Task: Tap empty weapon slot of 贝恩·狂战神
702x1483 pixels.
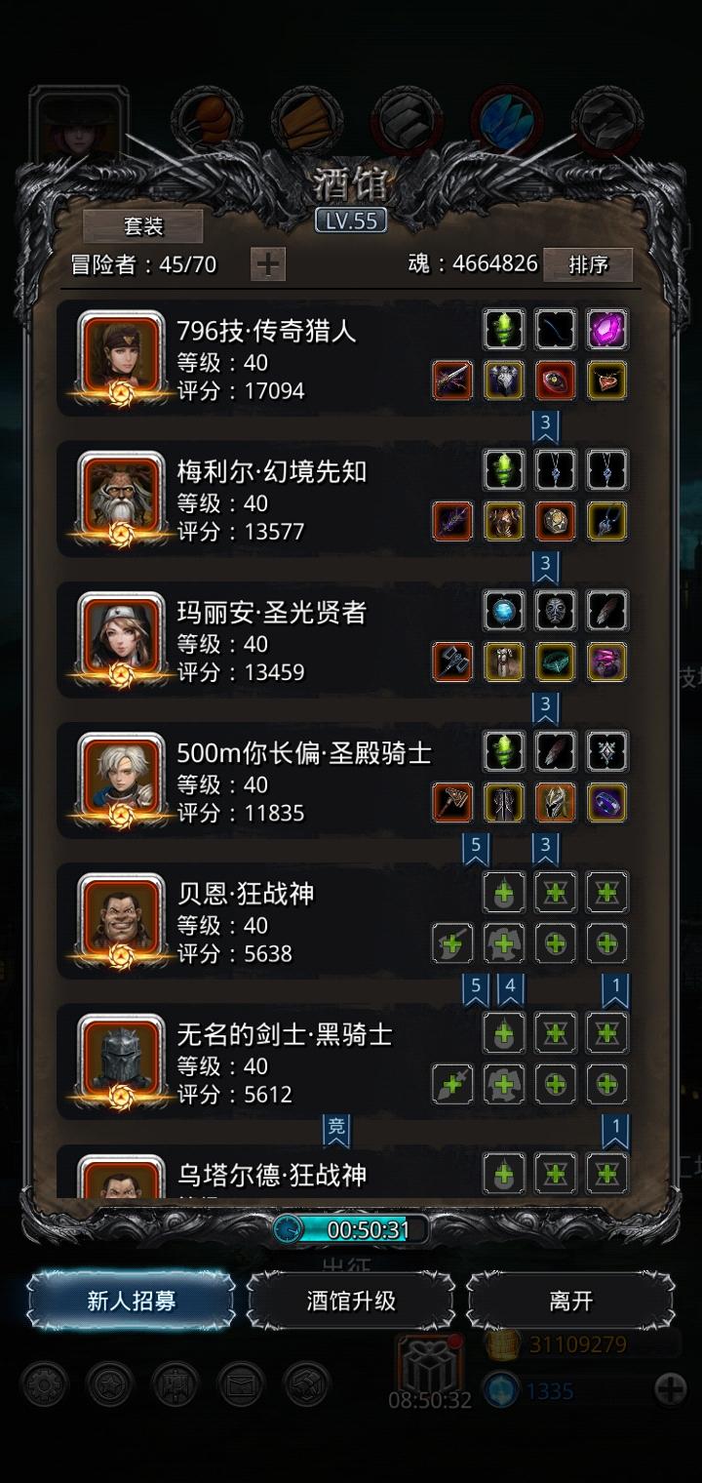Action: click(x=453, y=942)
